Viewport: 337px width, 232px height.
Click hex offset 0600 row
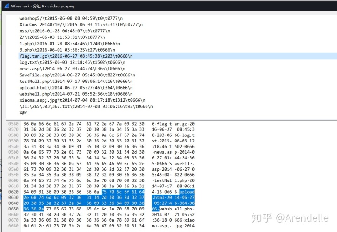pyautogui.click(x=102, y=180)
